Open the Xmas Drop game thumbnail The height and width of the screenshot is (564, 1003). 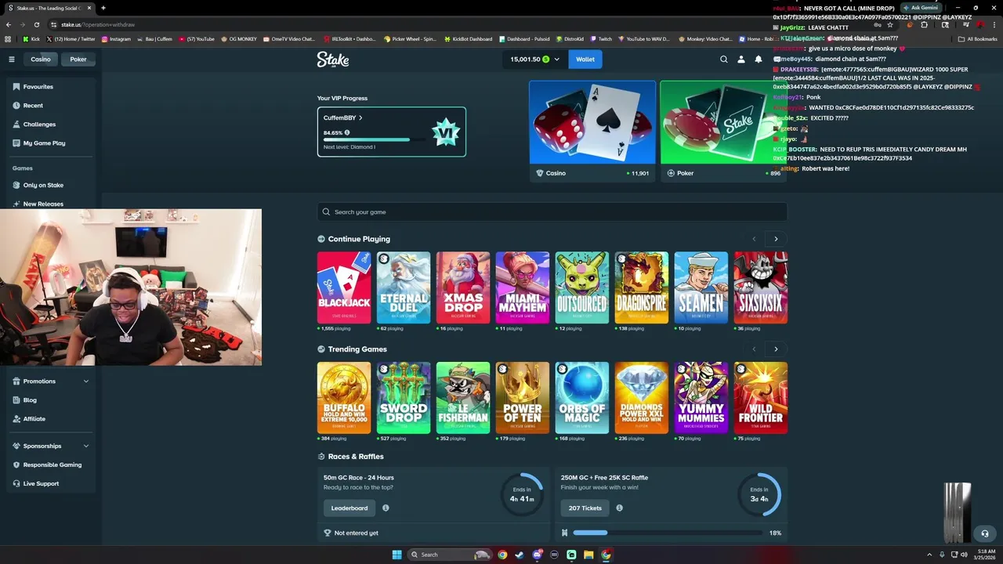pos(463,287)
